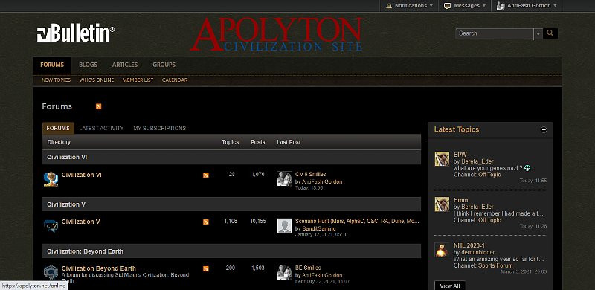Click the RSS feed icon beside Forums heading

pyautogui.click(x=99, y=106)
